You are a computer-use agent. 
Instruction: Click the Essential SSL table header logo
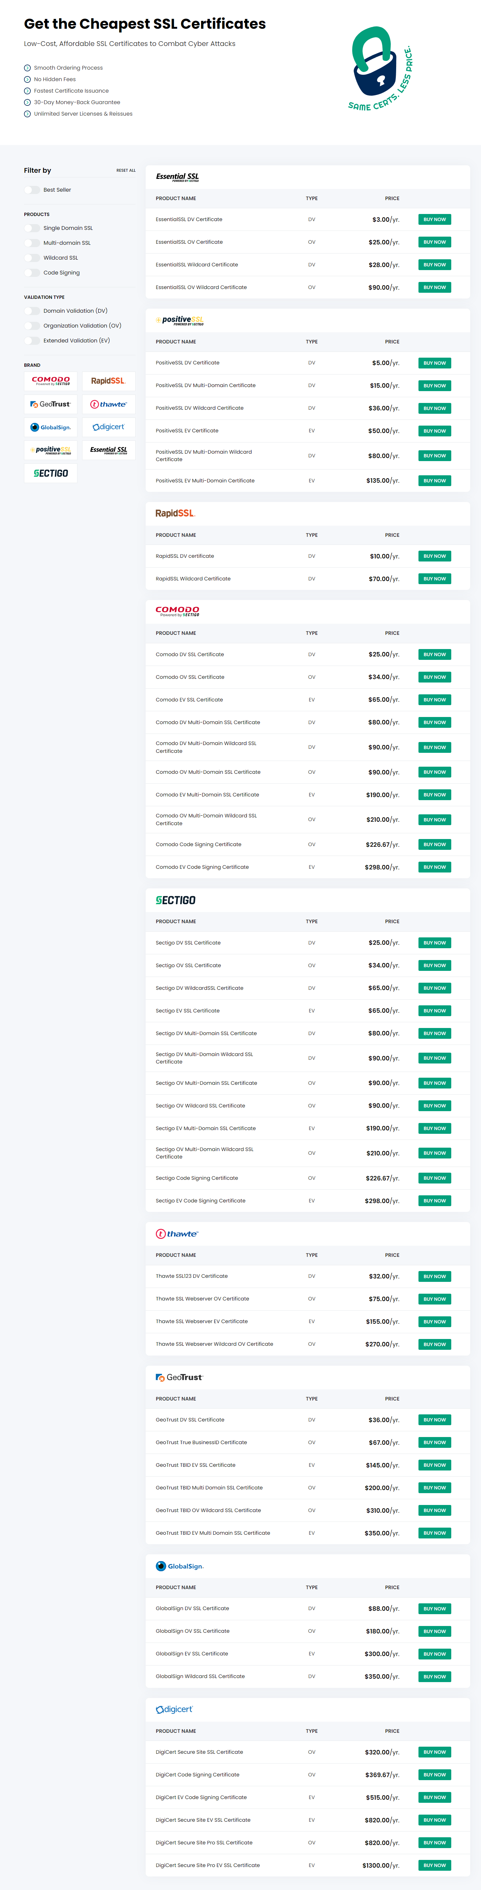pyautogui.click(x=177, y=177)
